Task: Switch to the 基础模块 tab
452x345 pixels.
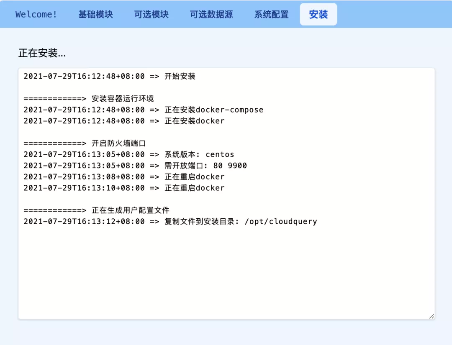Action: [96, 14]
